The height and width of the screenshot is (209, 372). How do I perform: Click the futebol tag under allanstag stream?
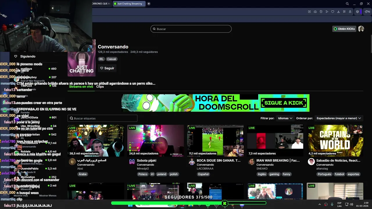pyautogui.click(x=339, y=174)
